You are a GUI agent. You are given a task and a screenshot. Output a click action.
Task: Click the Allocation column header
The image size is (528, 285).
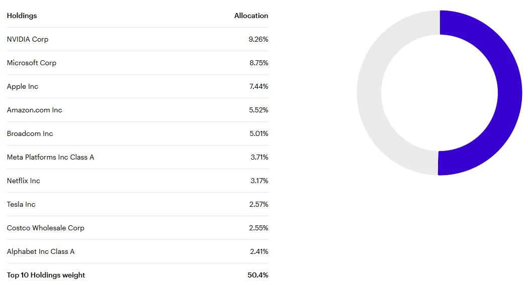[251, 16]
